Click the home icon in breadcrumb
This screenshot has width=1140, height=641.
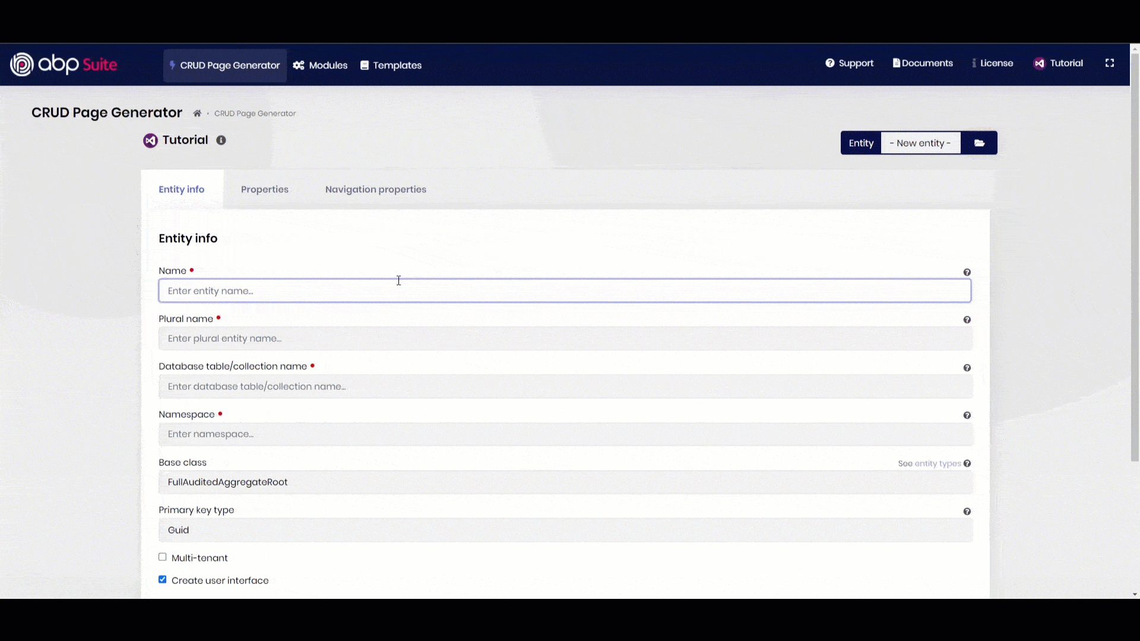coord(197,113)
